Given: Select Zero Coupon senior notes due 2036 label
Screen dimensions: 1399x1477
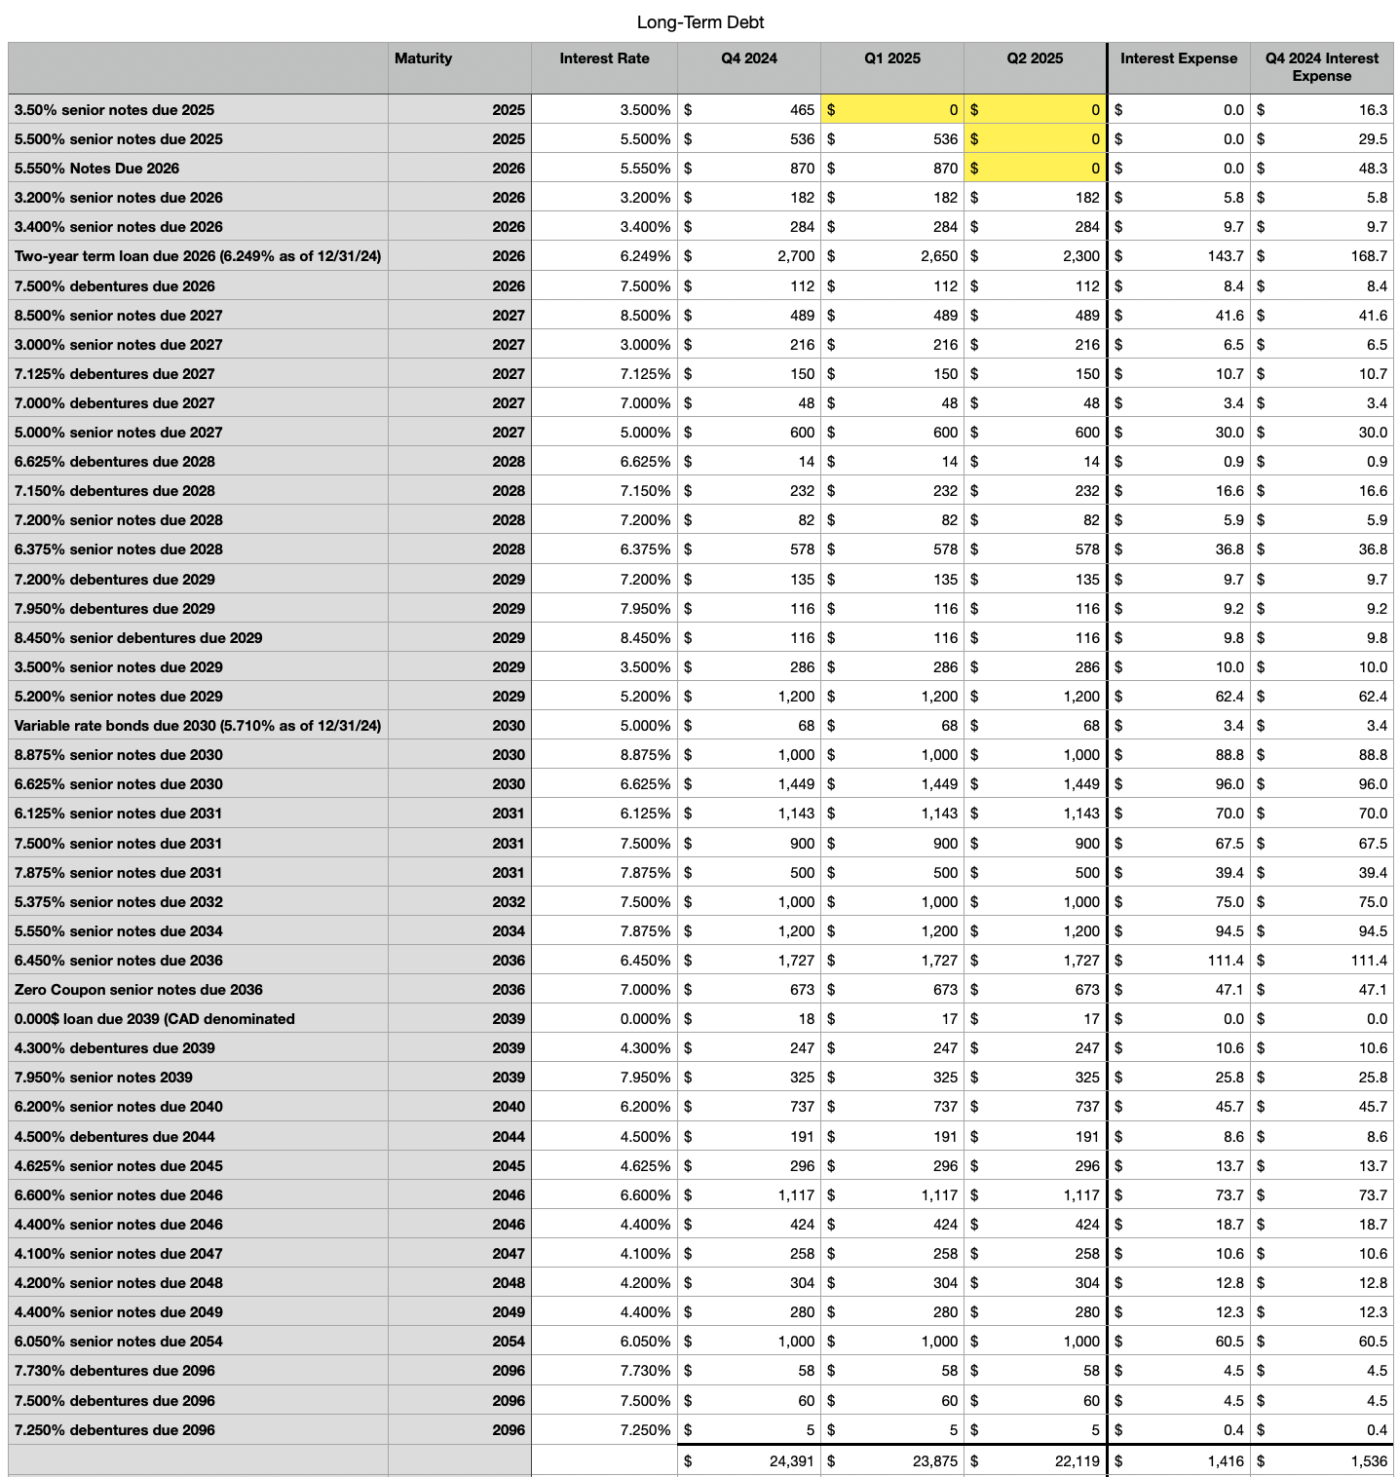Looking at the screenshot, I should pos(138,990).
